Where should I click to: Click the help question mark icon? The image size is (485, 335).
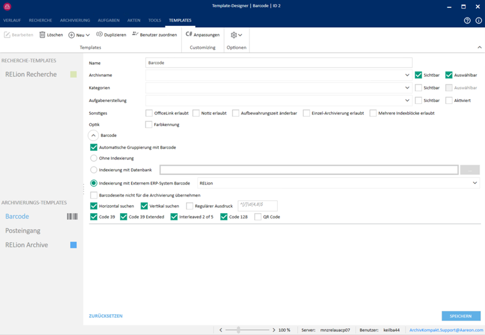(x=467, y=21)
